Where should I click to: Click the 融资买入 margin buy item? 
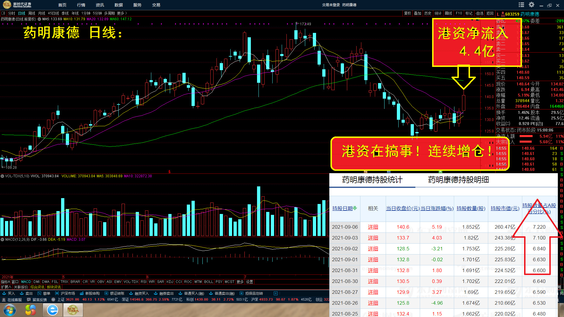[x=139, y=293]
